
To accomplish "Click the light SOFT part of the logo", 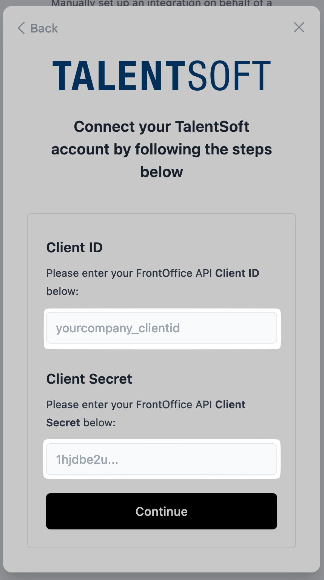I will pyautogui.click(x=229, y=76).
